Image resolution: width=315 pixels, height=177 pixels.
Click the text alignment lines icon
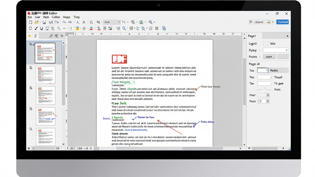pyautogui.click(x=105, y=28)
